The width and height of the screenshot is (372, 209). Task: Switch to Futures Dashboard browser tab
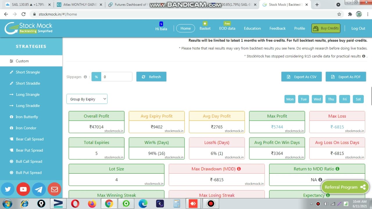(131, 5)
